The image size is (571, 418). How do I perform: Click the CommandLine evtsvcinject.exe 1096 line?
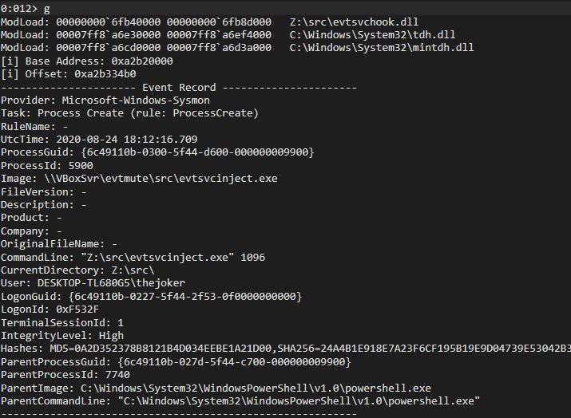tap(133, 257)
